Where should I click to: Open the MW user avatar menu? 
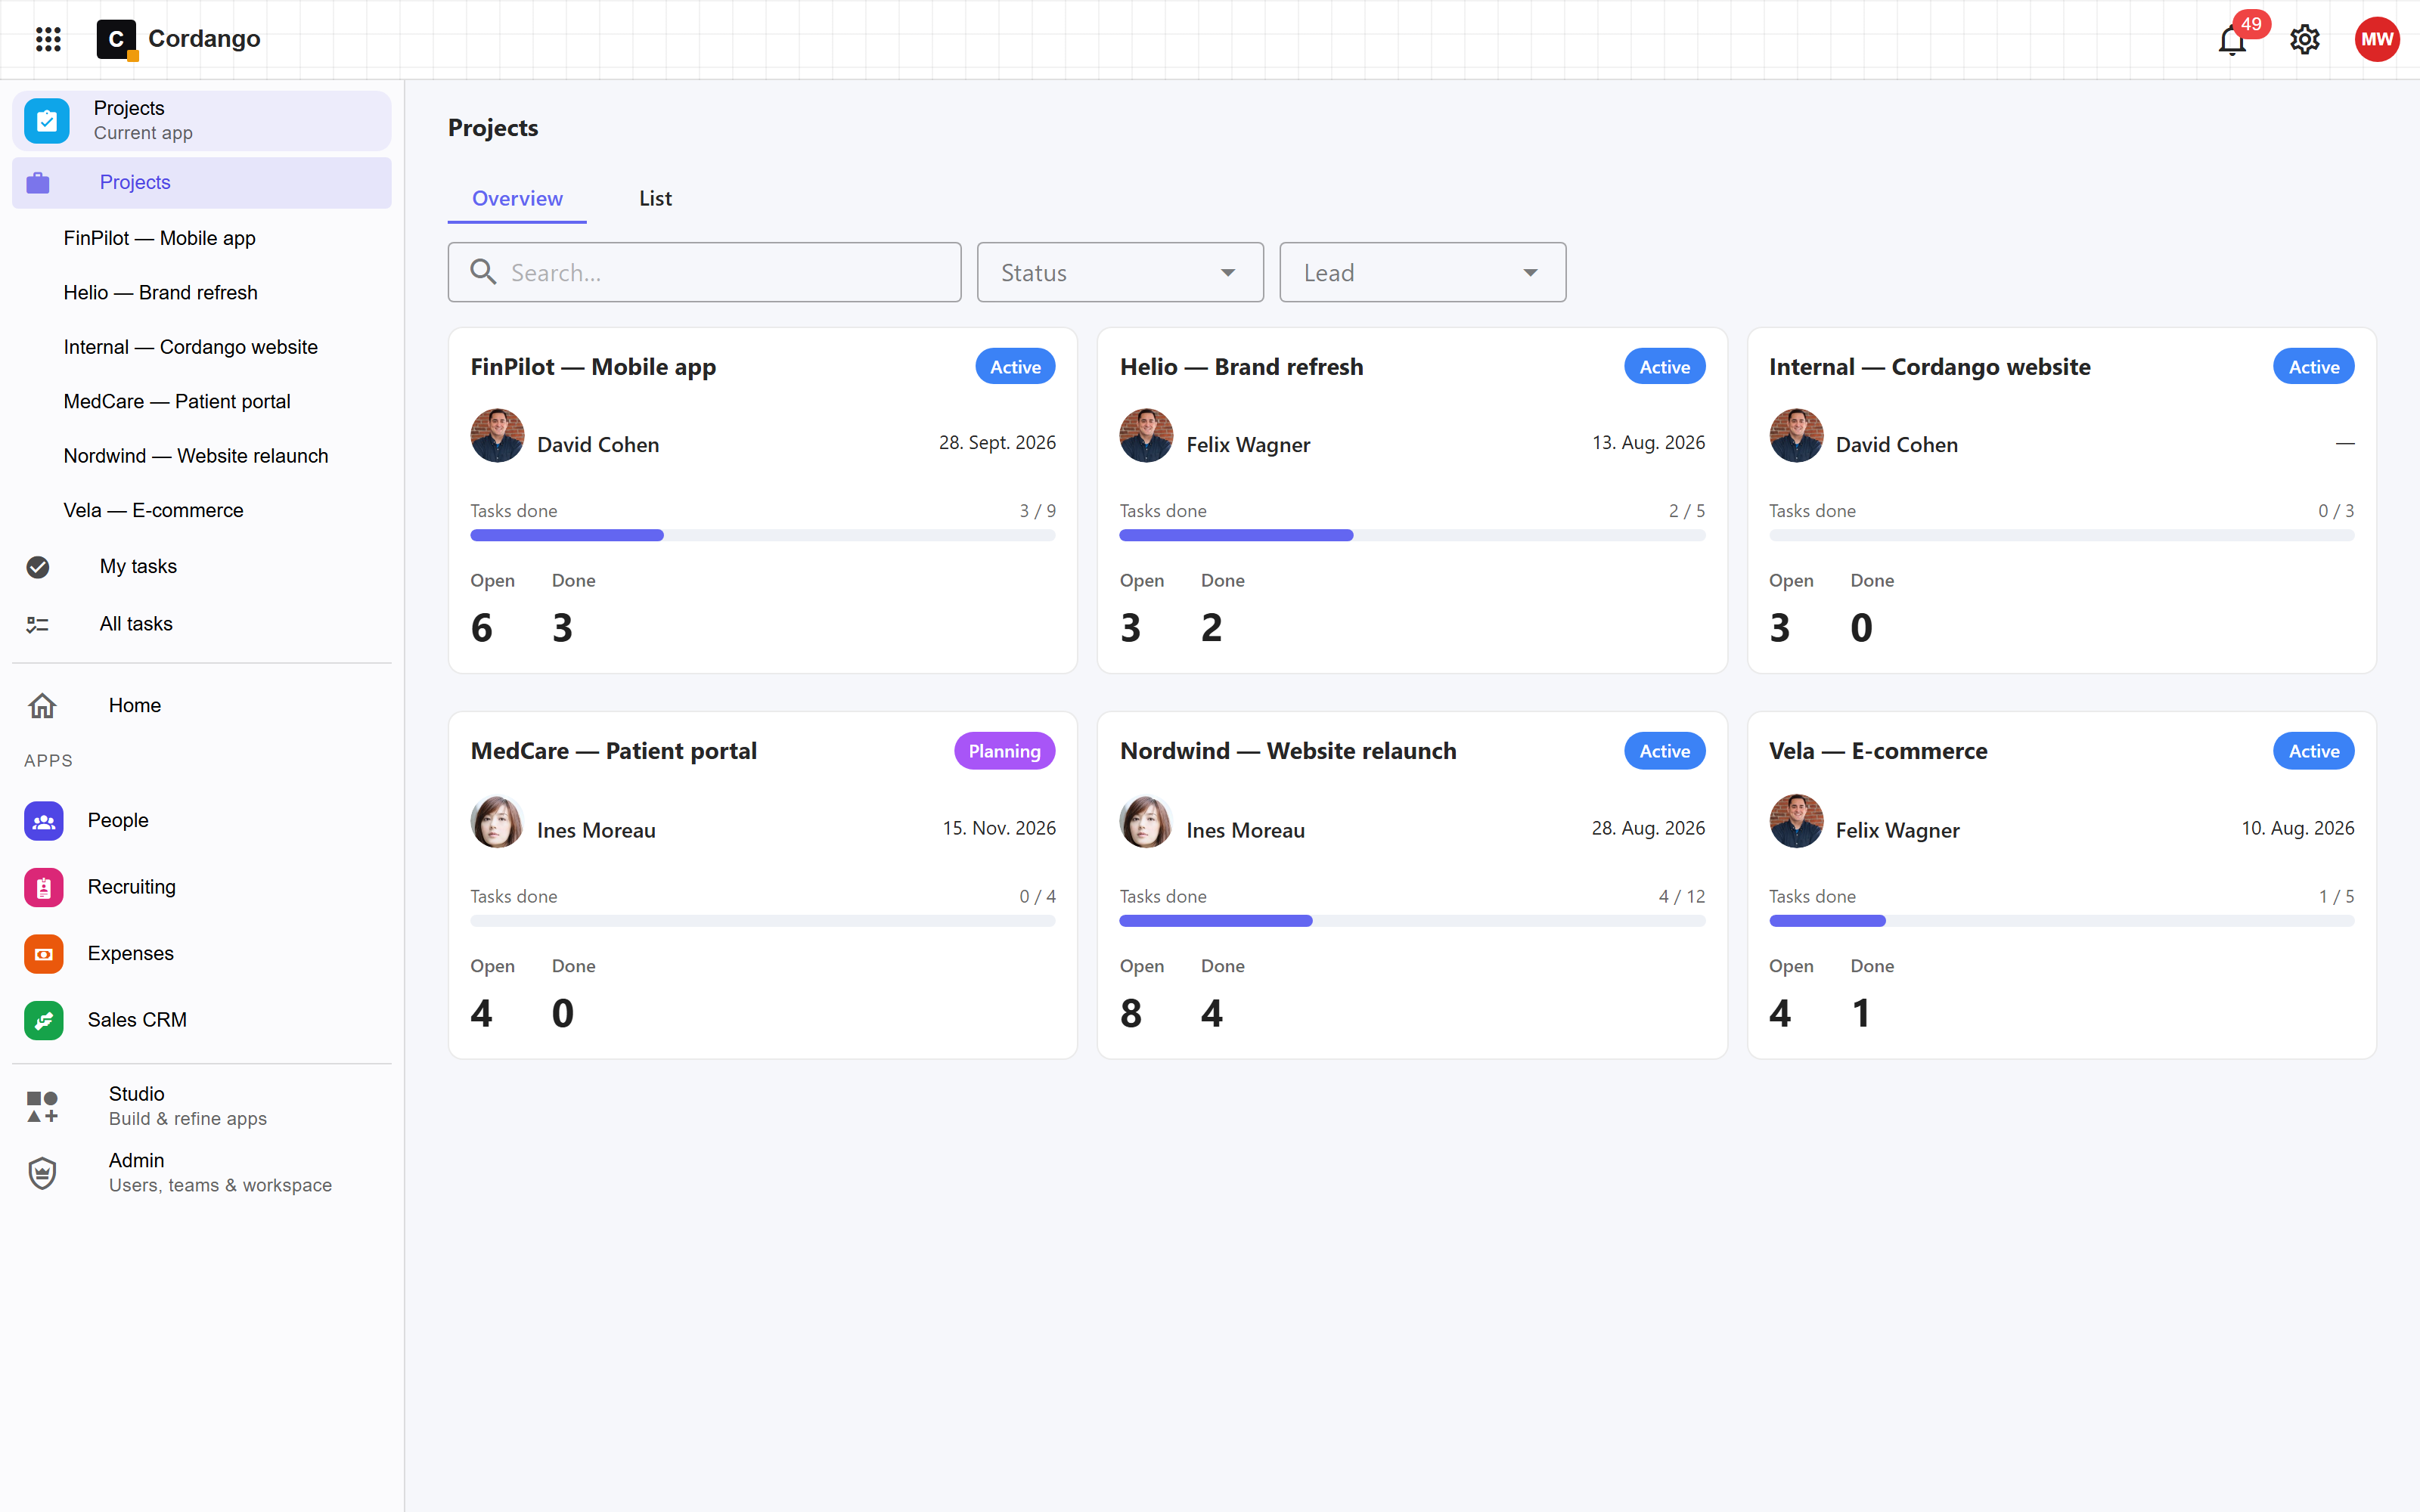coord(2377,39)
